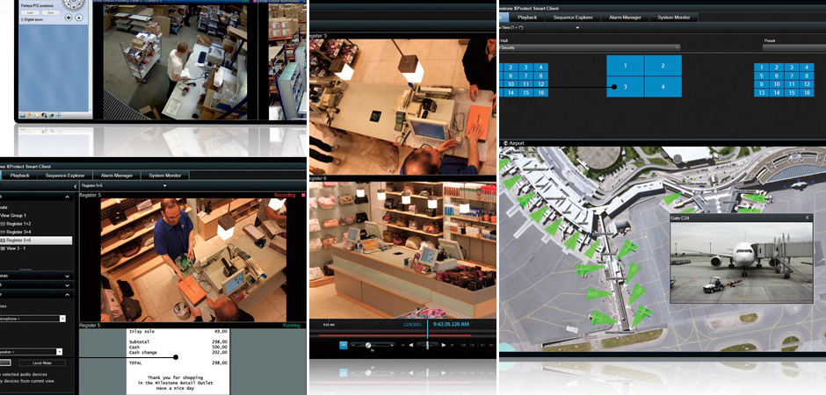Select tile 3 in the large 2x2 layout
826x395 pixels.
coord(626,87)
